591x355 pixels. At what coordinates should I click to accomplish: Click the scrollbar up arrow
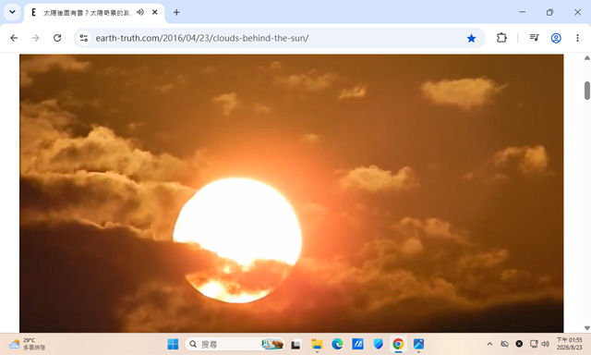coord(587,57)
